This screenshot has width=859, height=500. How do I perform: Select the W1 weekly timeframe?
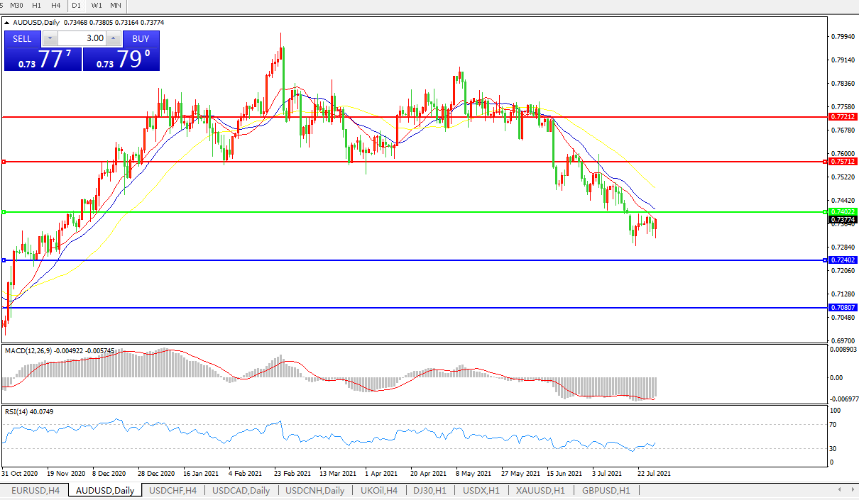[97, 5]
